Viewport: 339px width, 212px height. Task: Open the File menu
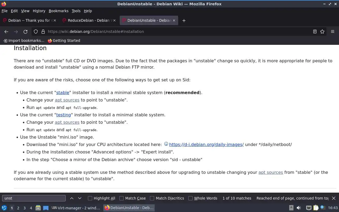5,11
